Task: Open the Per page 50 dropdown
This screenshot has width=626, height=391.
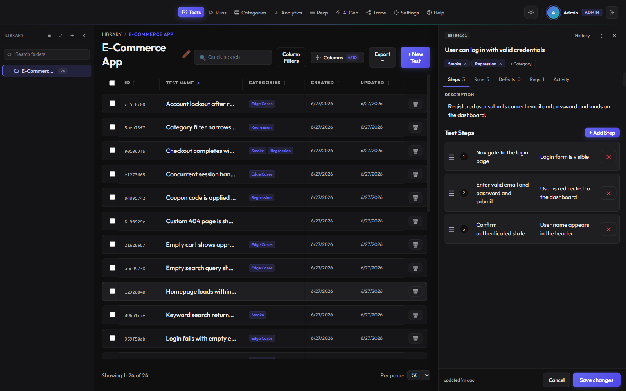Action: click(x=419, y=375)
